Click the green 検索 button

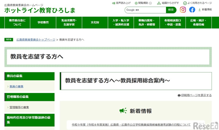click(171, 10)
